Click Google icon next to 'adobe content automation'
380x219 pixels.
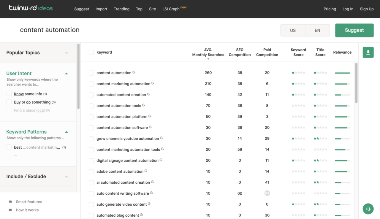click(x=146, y=171)
